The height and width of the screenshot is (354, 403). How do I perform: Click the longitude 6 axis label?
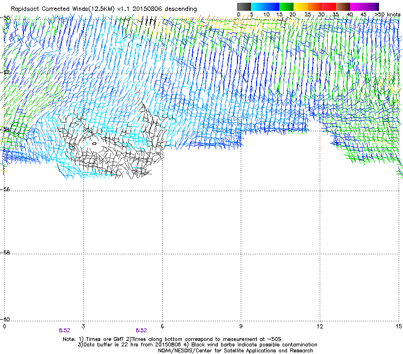[x=162, y=326]
